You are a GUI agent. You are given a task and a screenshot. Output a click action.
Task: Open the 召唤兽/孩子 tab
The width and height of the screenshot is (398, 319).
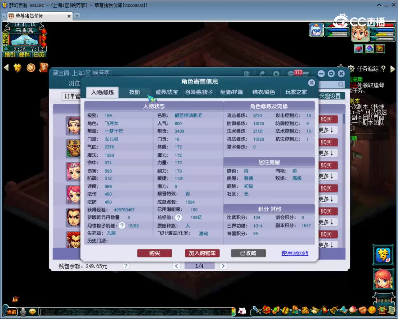tap(199, 92)
